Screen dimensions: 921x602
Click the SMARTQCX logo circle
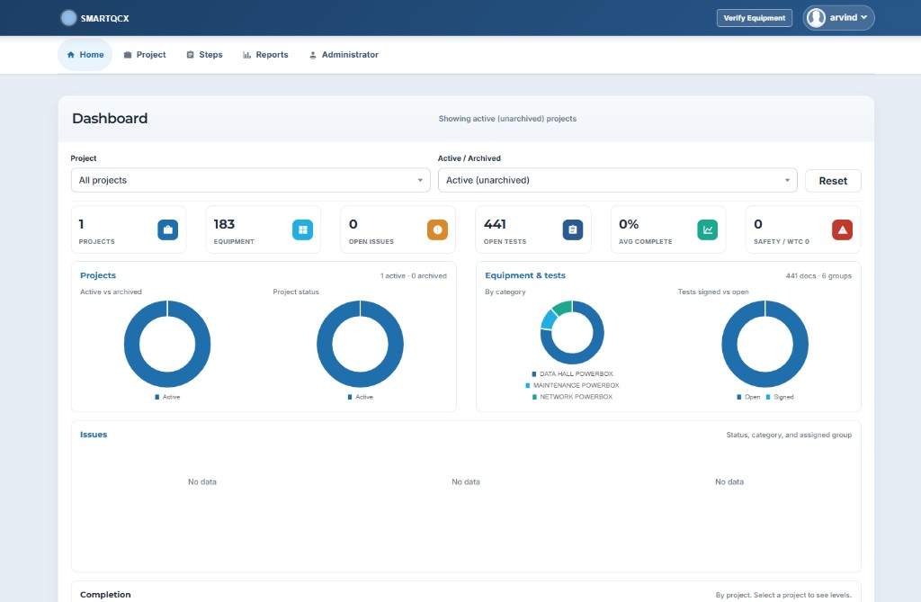pos(68,18)
